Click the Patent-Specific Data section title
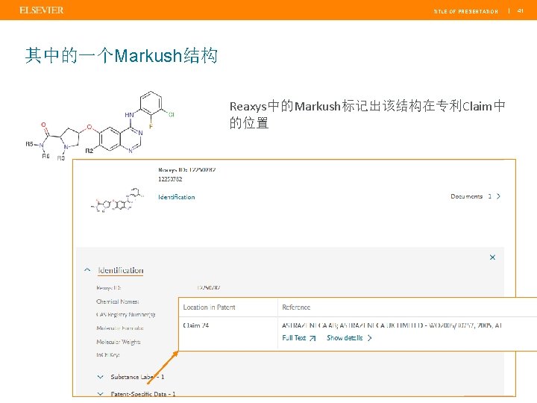Viewport: 537px width, 403px height. coord(142,394)
